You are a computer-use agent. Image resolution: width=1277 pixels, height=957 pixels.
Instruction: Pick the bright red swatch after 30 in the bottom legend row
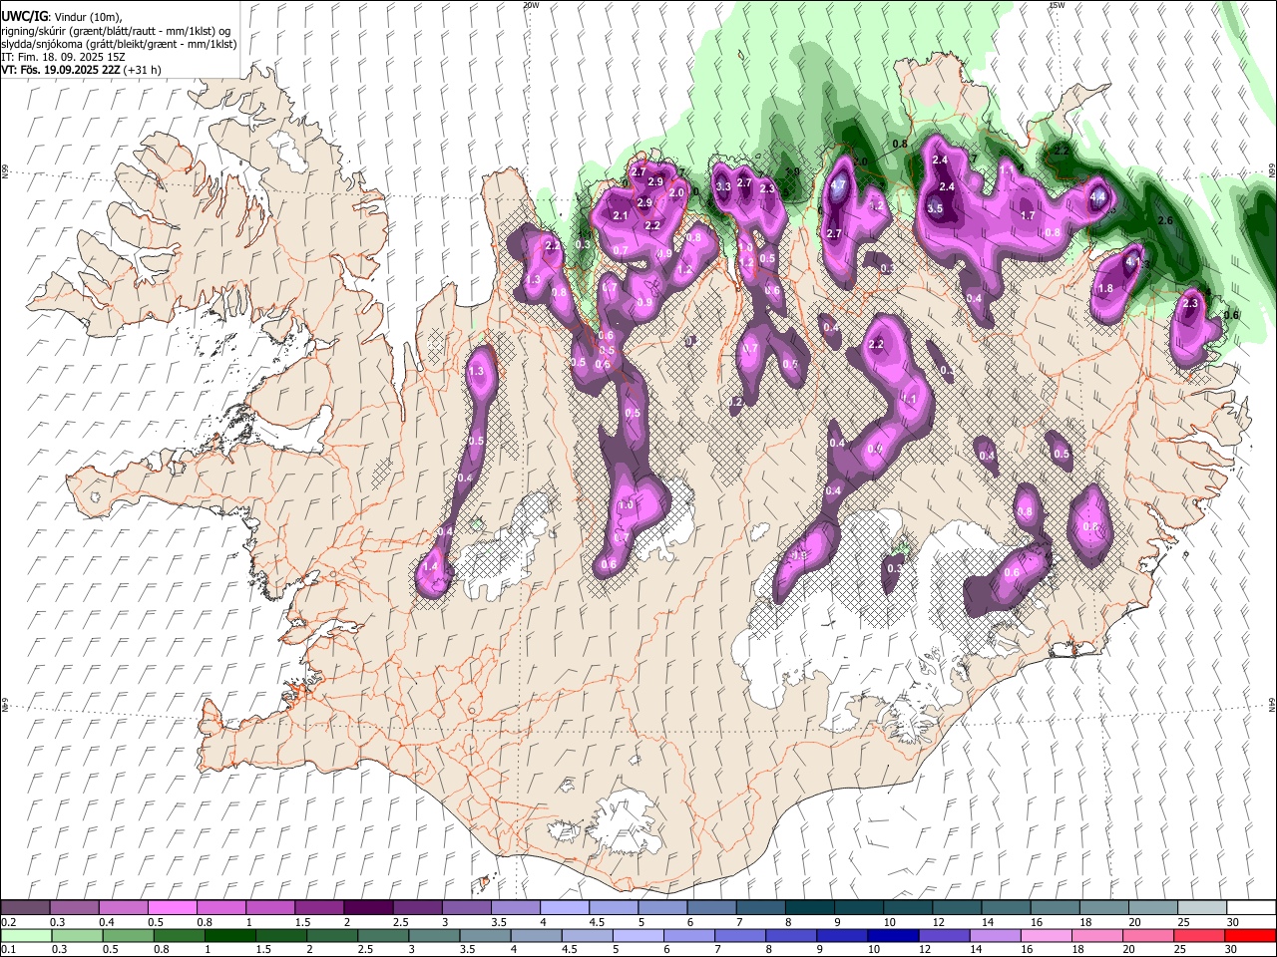pos(1251,936)
